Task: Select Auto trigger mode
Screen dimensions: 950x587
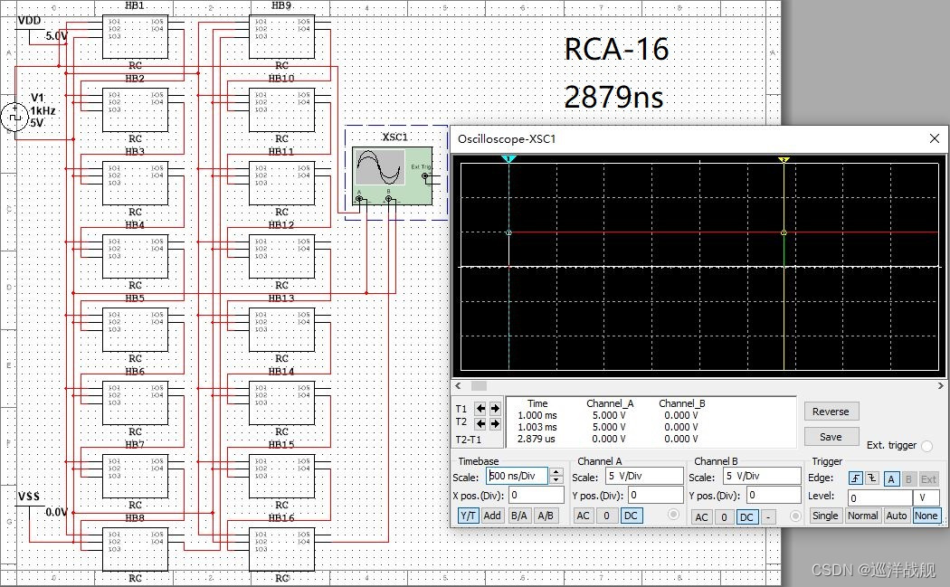Action: tap(896, 516)
